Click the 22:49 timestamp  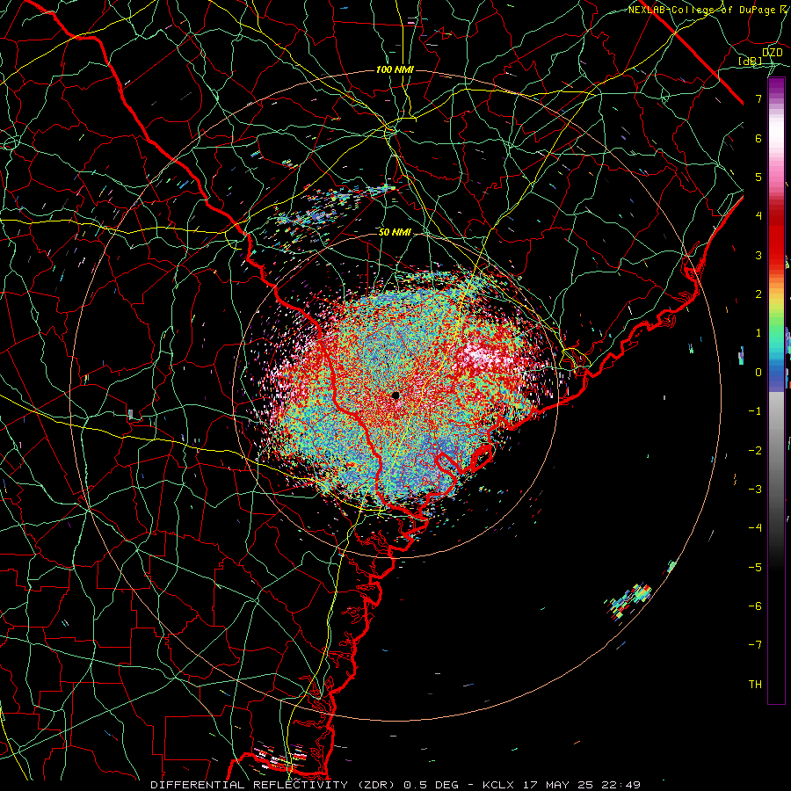pos(620,785)
